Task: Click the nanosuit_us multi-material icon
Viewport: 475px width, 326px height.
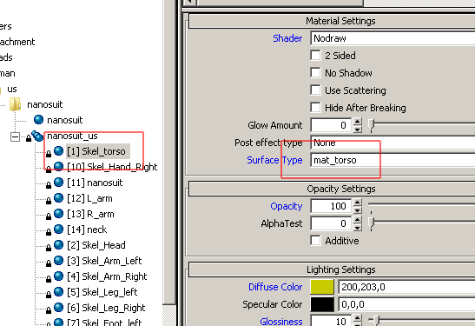Action: (x=37, y=136)
